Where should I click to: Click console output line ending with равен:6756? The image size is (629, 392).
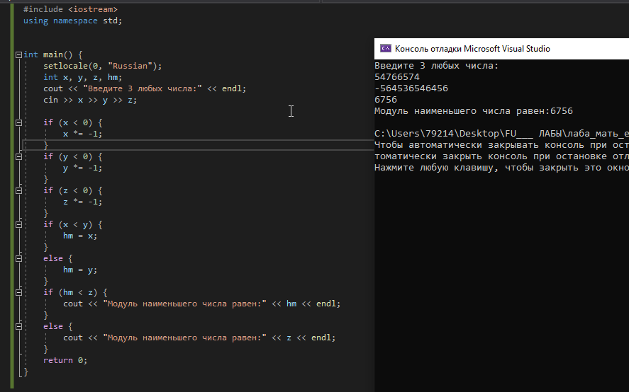point(474,111)
